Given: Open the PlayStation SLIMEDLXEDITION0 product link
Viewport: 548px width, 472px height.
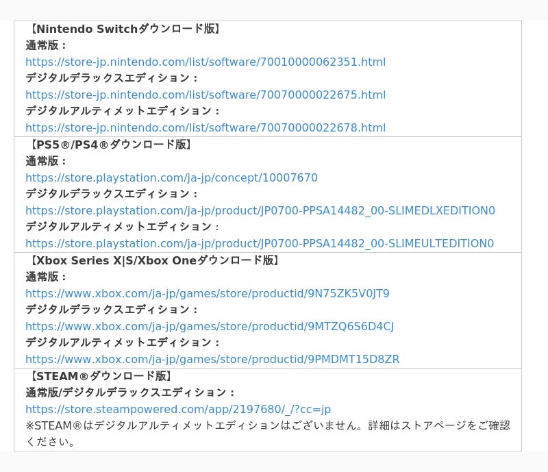Looking at the screenshot, I should tap(260, 210).
